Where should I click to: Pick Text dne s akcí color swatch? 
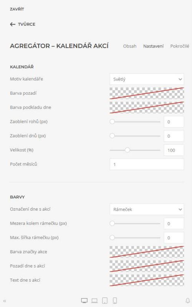(147, 280)
